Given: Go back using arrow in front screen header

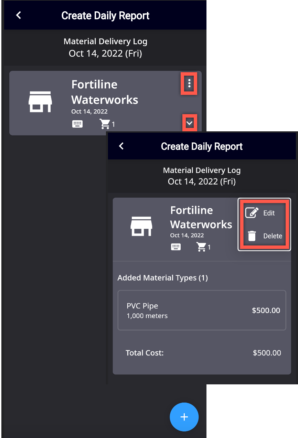Looking at the screenshot, I should pyautogui.click(x=121, y=146).
